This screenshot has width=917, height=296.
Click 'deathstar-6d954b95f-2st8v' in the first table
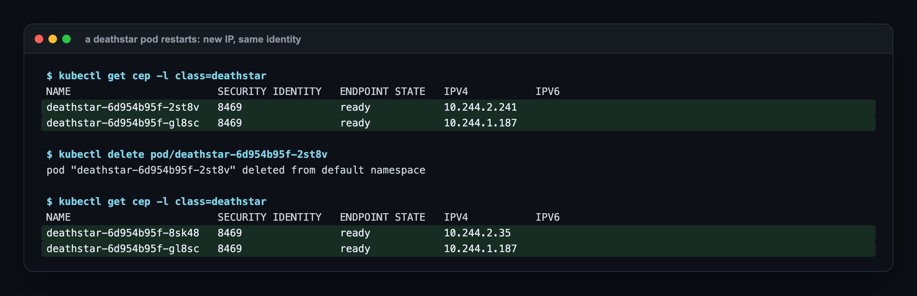(x=123, y=107)
